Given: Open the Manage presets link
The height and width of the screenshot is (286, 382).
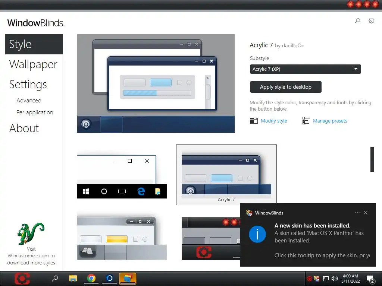Looking at the screenshot, I should point(330,121).
